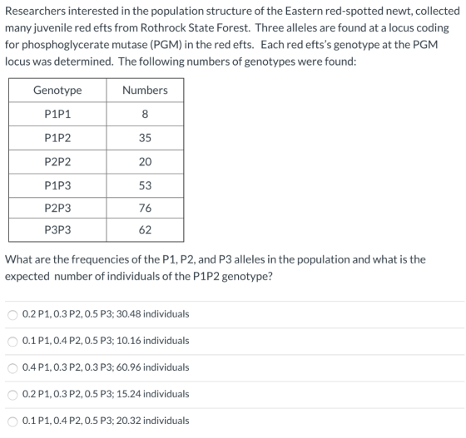The height and width of the screenshot is (438, 466).
Task: Select the table cell with value 76
Action: 145,208
